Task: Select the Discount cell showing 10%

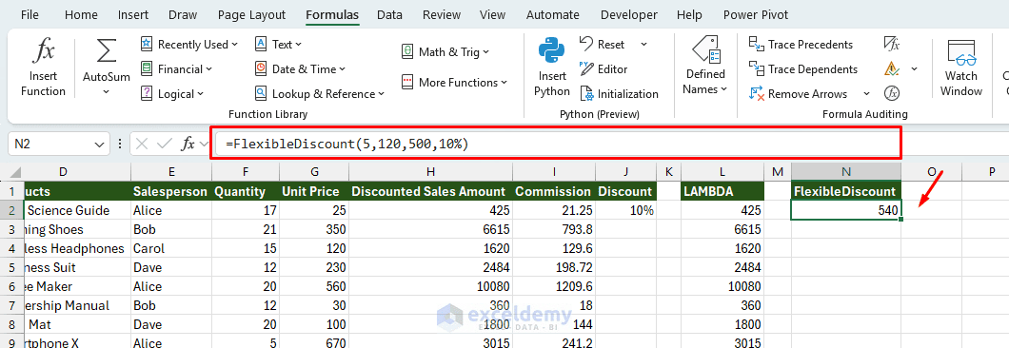Action: 625,210
